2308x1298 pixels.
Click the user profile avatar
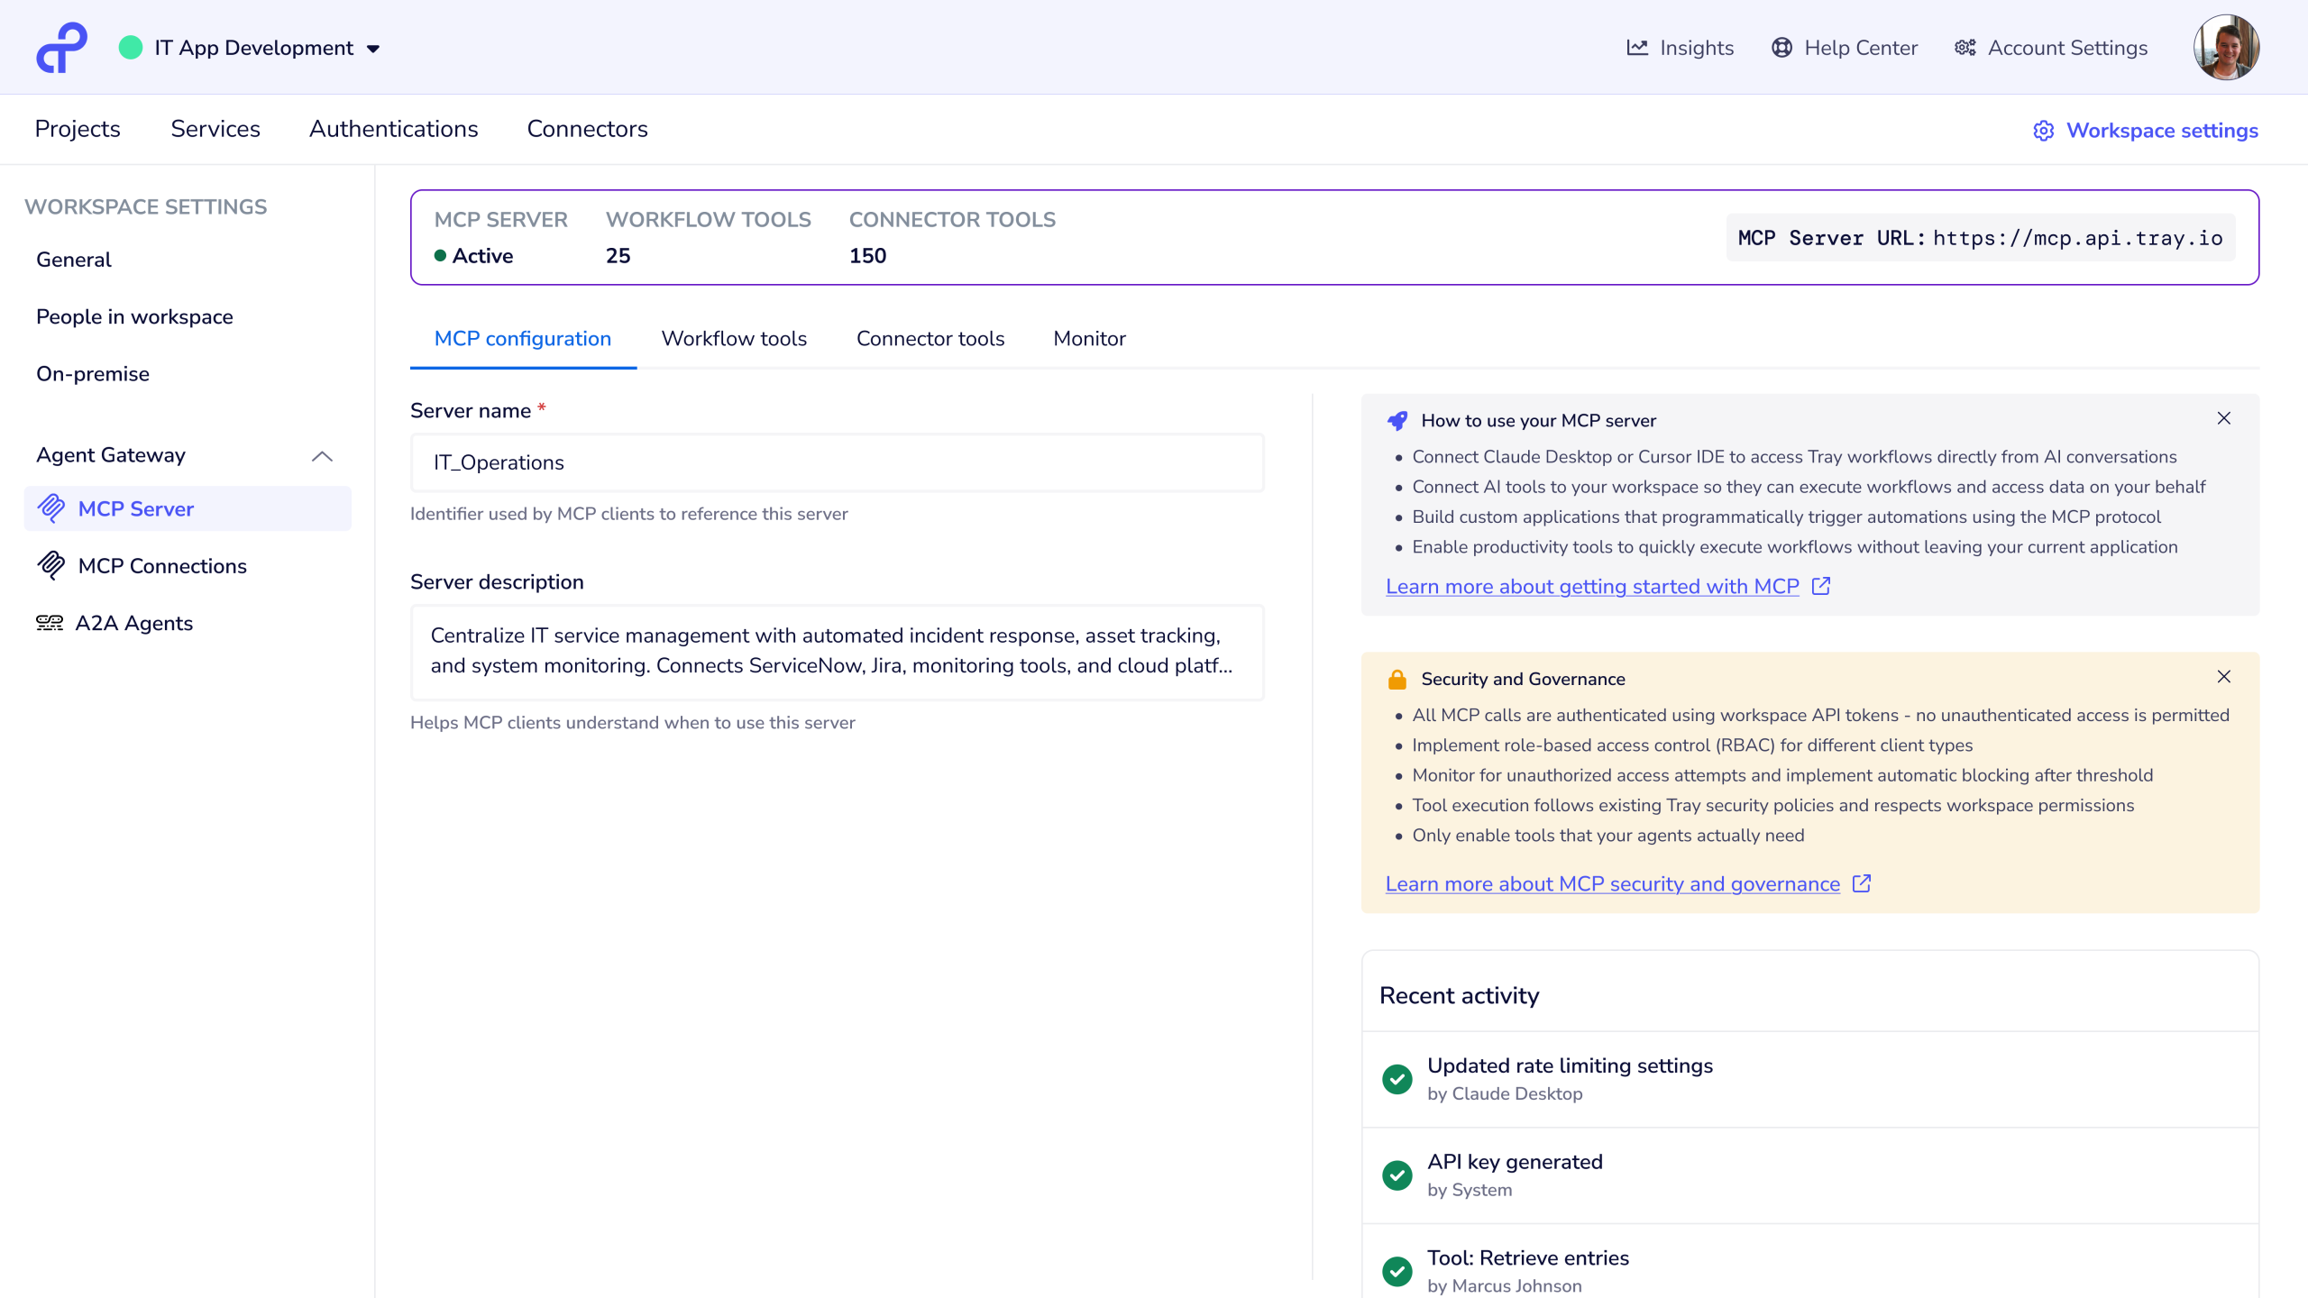(x=2226, y=48)
